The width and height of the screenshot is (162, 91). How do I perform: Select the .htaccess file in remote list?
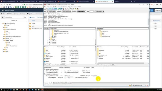101,58
